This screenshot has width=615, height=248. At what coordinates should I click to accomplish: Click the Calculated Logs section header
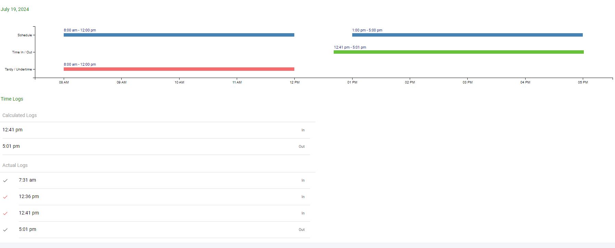(20, 115)
